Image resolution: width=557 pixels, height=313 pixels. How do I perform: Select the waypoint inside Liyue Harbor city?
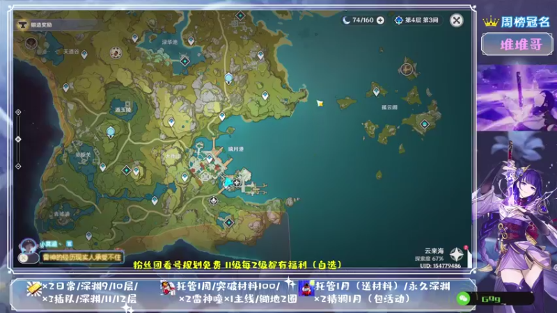point(210,159)
